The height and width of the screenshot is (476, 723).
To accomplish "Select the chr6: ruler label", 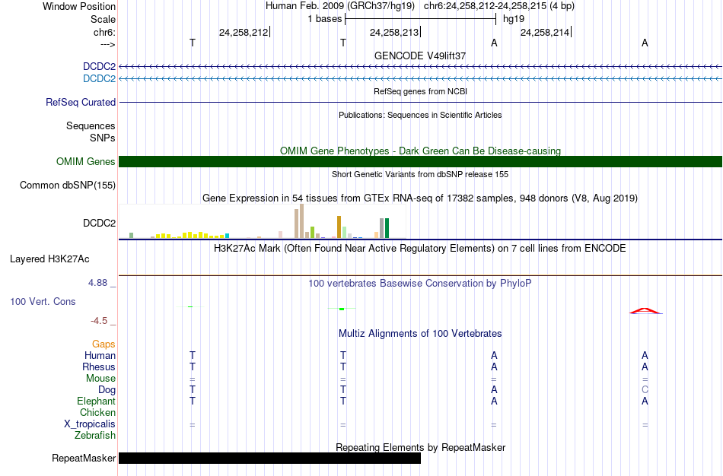I will tap(104, 32).
